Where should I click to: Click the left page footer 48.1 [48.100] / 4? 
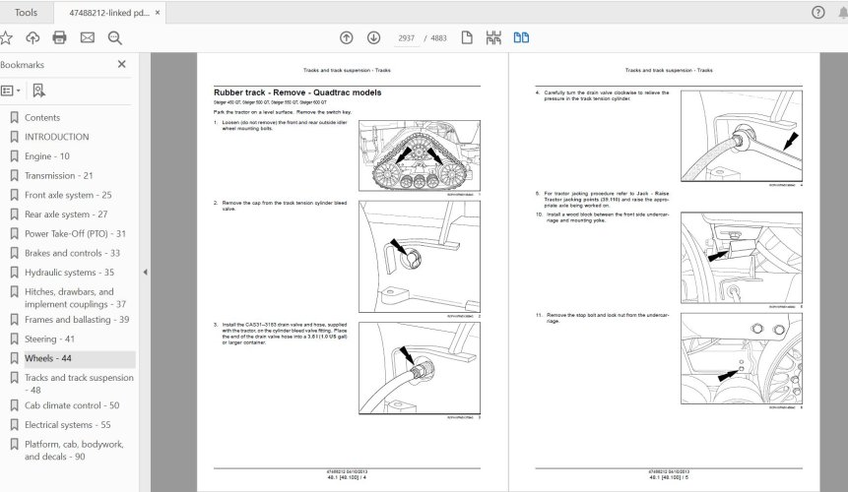coord(347,477)
